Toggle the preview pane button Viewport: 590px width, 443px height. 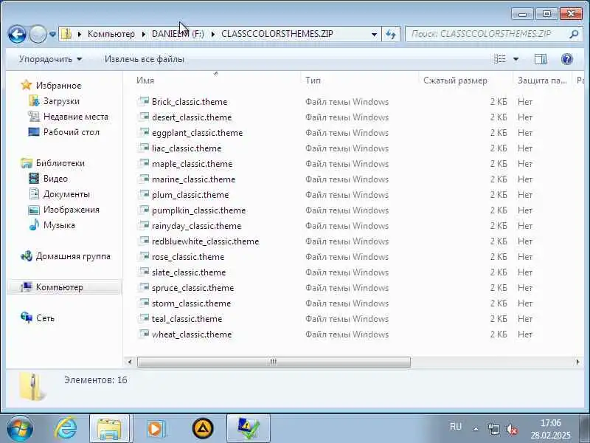click(x=541, y=59)
